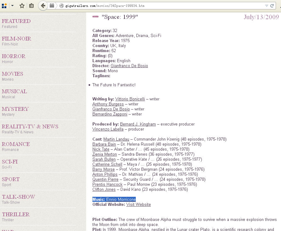Open the URL history dropdown arrow

click(x=267, y=6)
